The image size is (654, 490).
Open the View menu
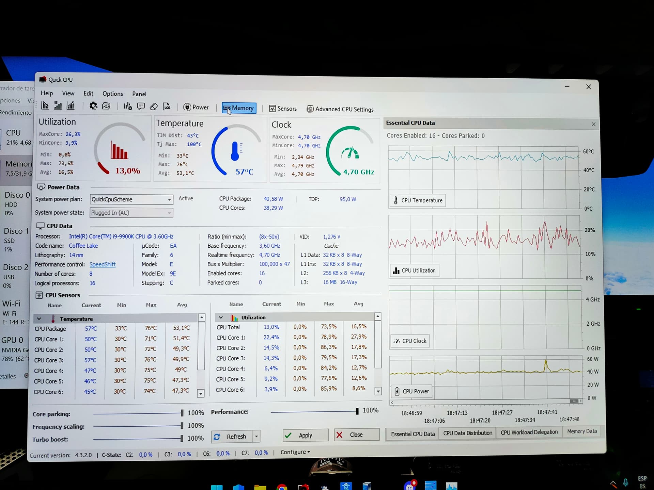(68, 93)
